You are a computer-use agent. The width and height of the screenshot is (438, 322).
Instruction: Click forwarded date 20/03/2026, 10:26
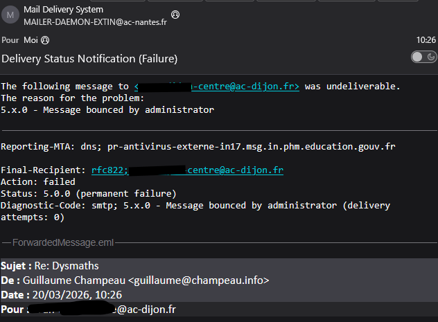coord(78,295)
